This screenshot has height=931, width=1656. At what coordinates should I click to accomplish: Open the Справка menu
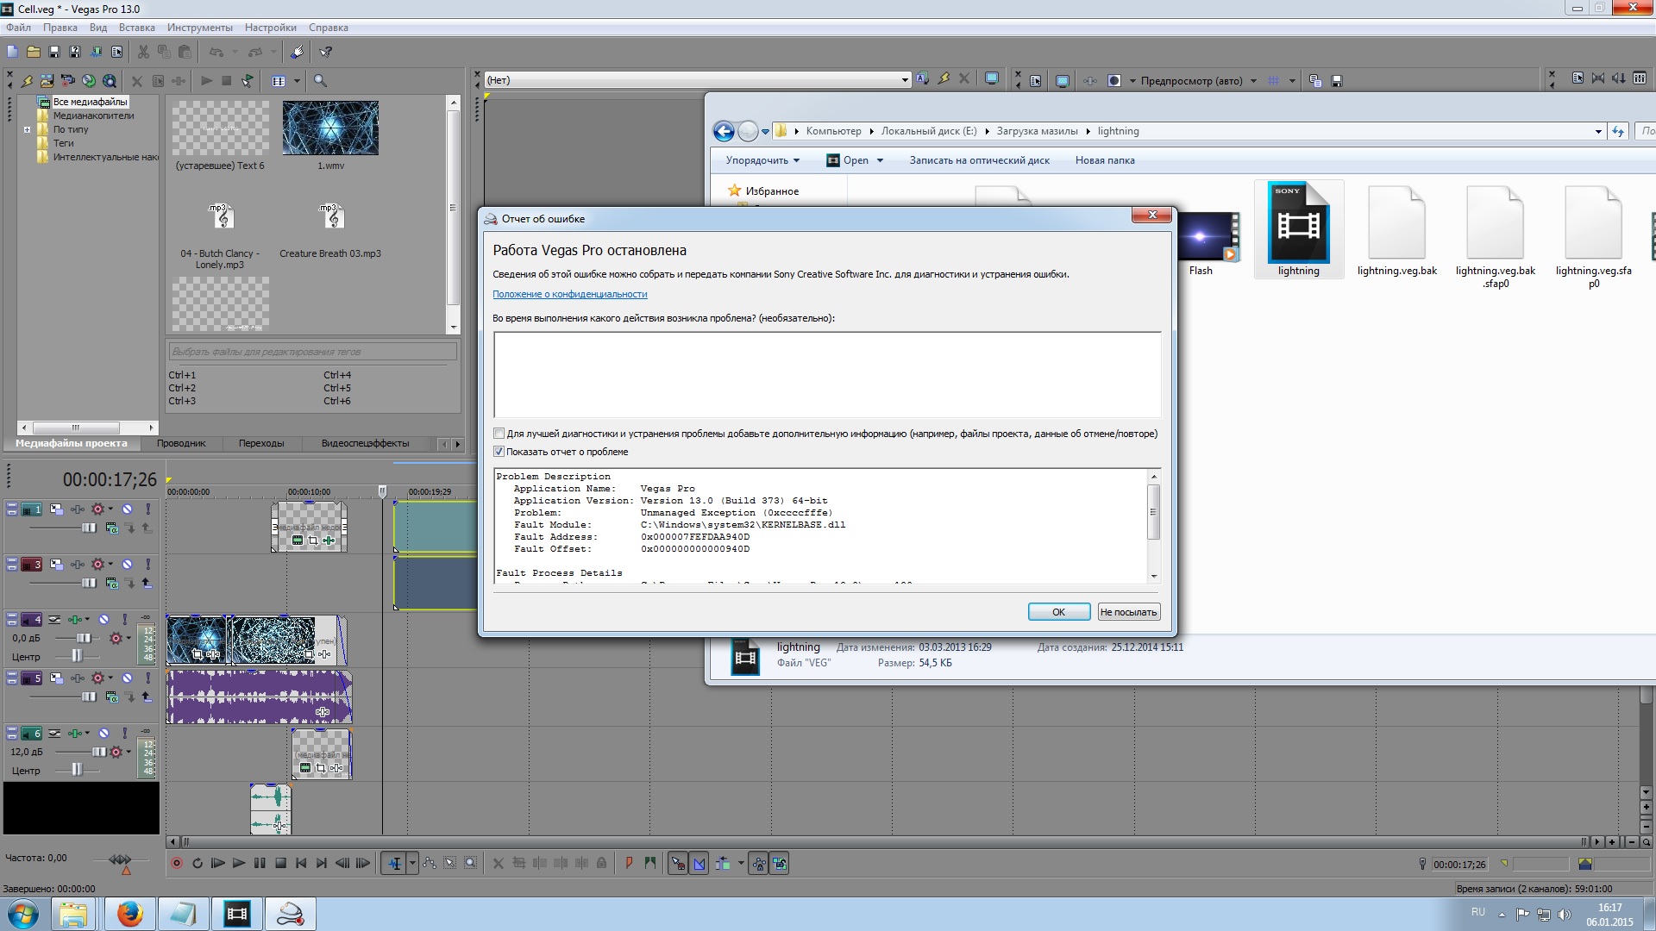point(328,28)
